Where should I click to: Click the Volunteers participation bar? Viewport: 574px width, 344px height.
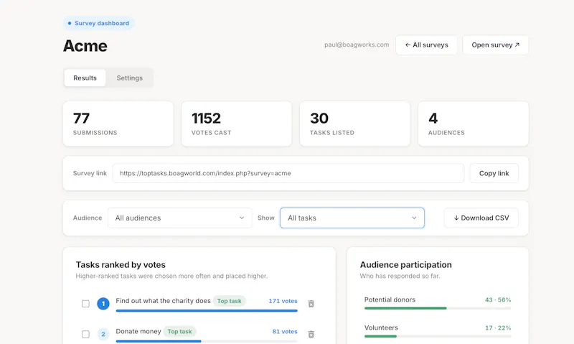pos(438,336)
